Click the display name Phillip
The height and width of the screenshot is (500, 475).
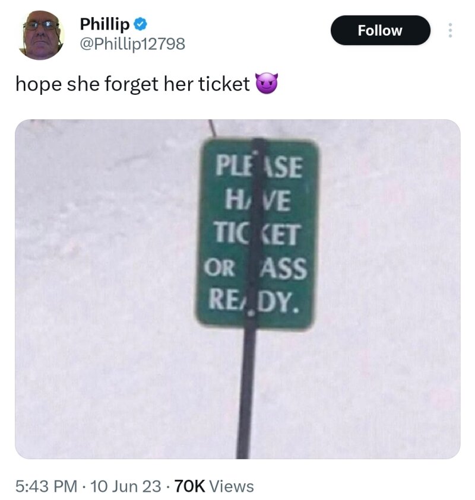point(104,24)
